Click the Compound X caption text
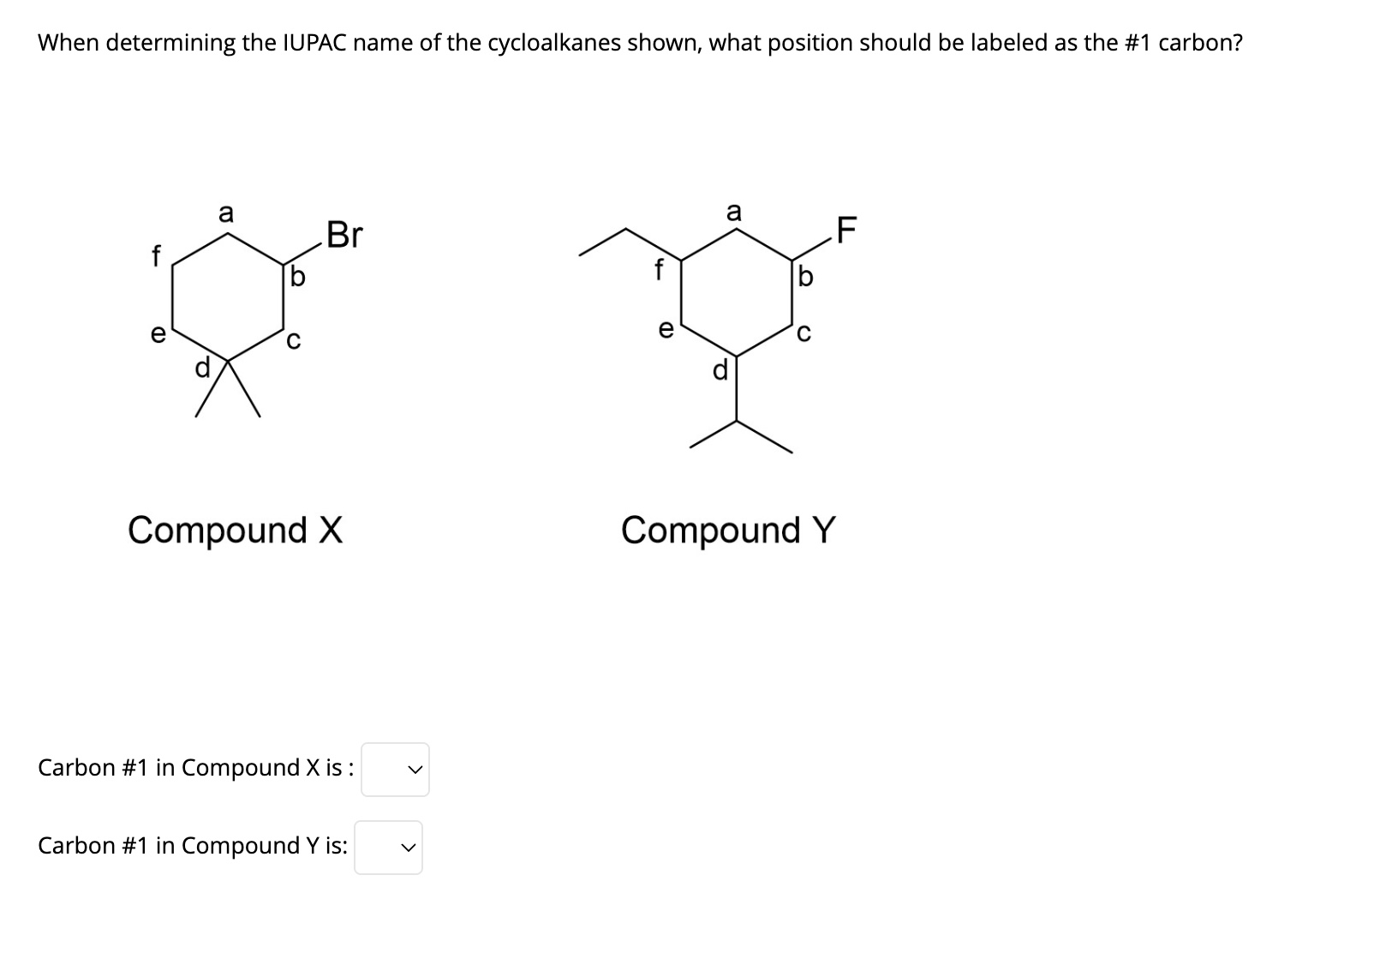The width and height of the screenshot is (1374, 953). pyautogui.click(x=236, y=531)
